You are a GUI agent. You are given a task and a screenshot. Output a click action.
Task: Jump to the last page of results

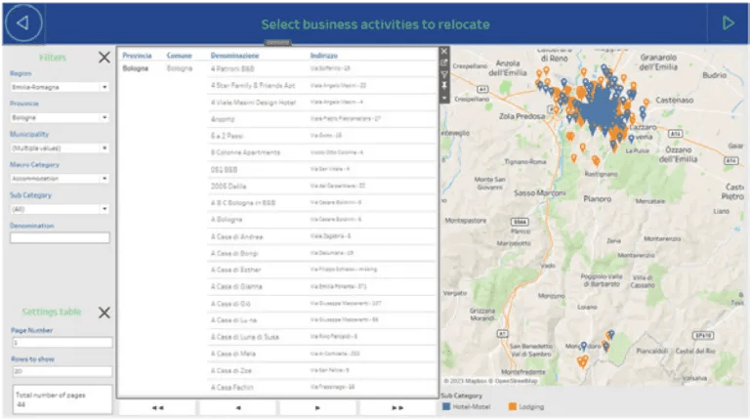[397, 407]
